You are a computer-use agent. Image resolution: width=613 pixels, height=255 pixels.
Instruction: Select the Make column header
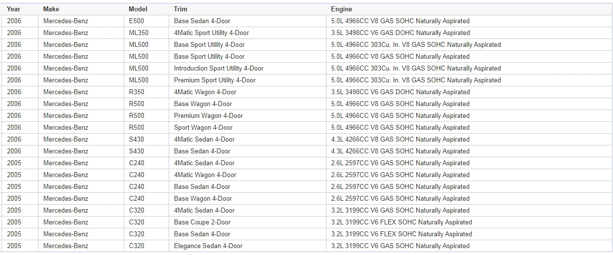[51, 9]
